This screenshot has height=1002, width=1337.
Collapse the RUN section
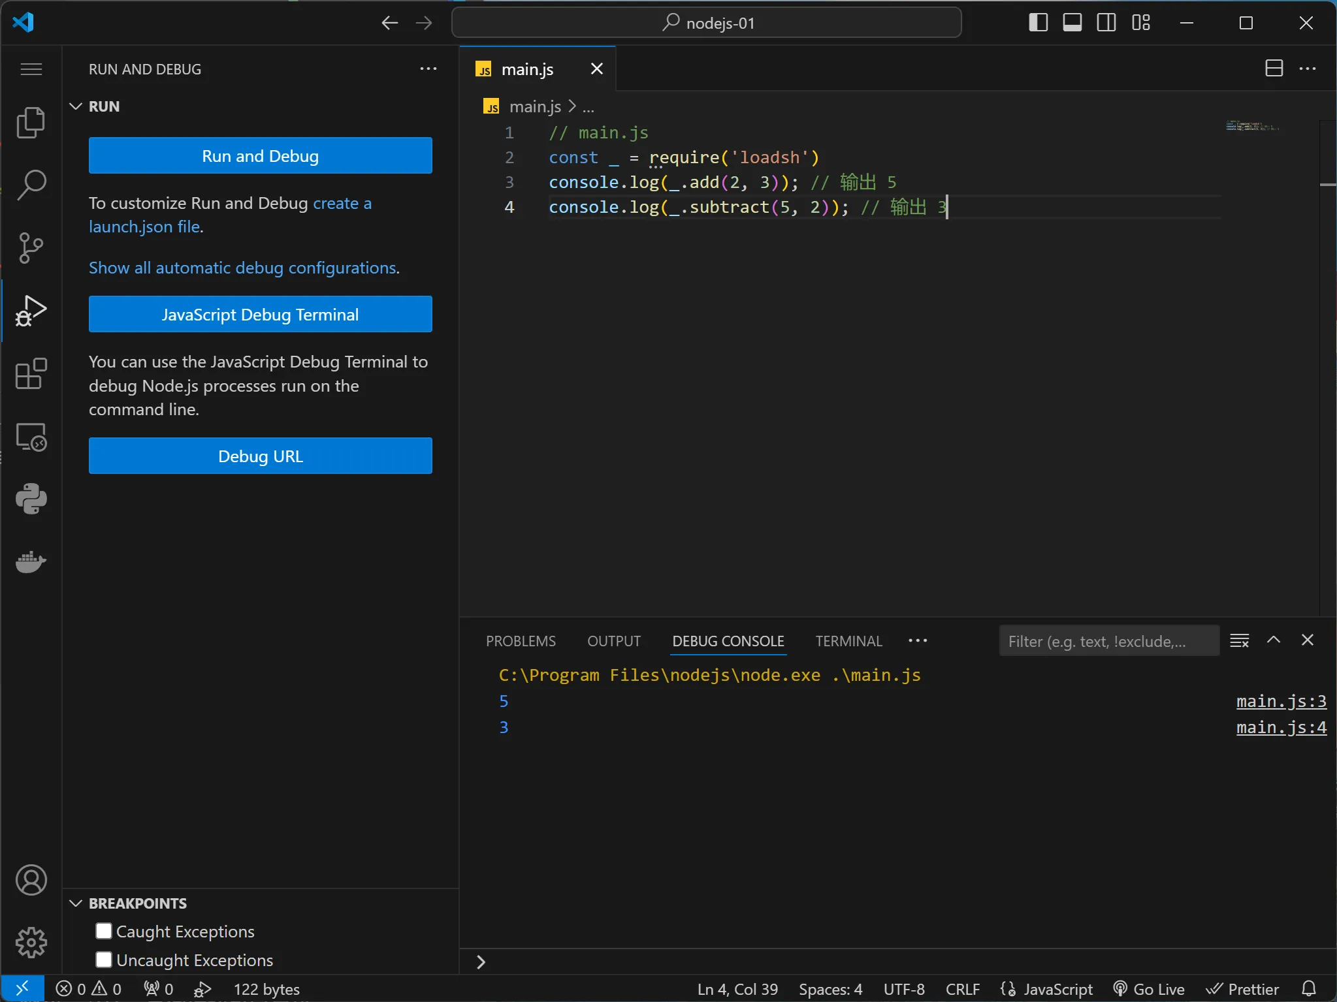click(x=76, y=106)
